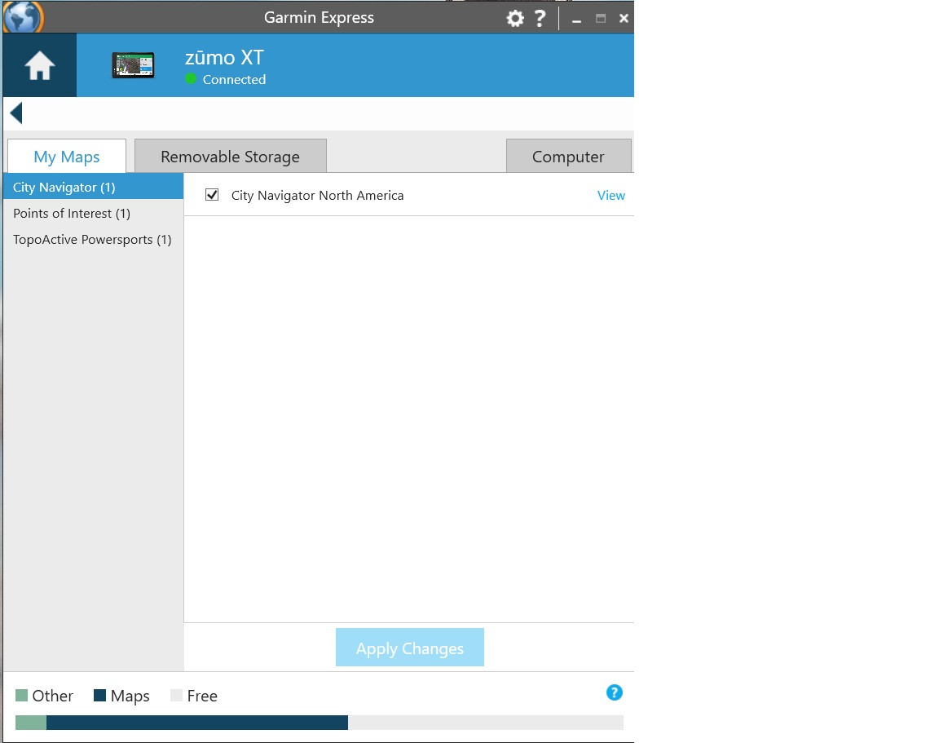Select Points of Interest (1) category

point(94,214)
